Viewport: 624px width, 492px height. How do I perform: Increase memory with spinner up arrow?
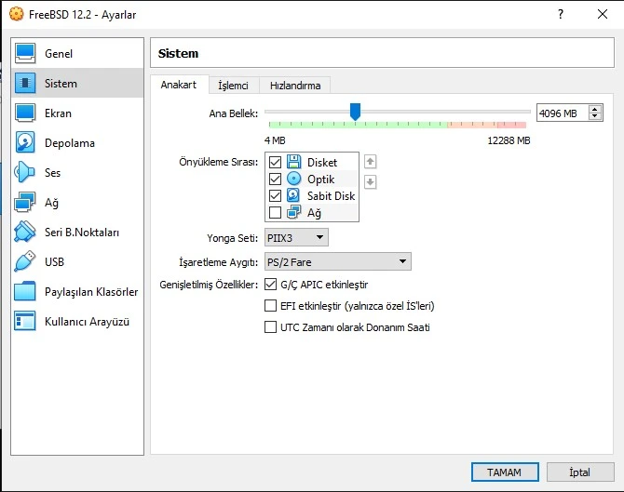pos(594,110)
